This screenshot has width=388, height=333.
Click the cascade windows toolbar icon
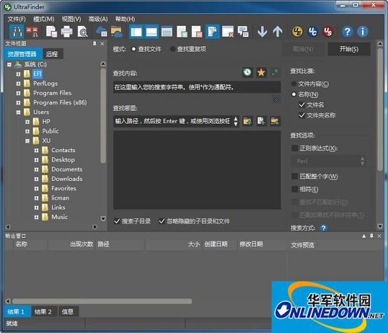coord(243,32)
